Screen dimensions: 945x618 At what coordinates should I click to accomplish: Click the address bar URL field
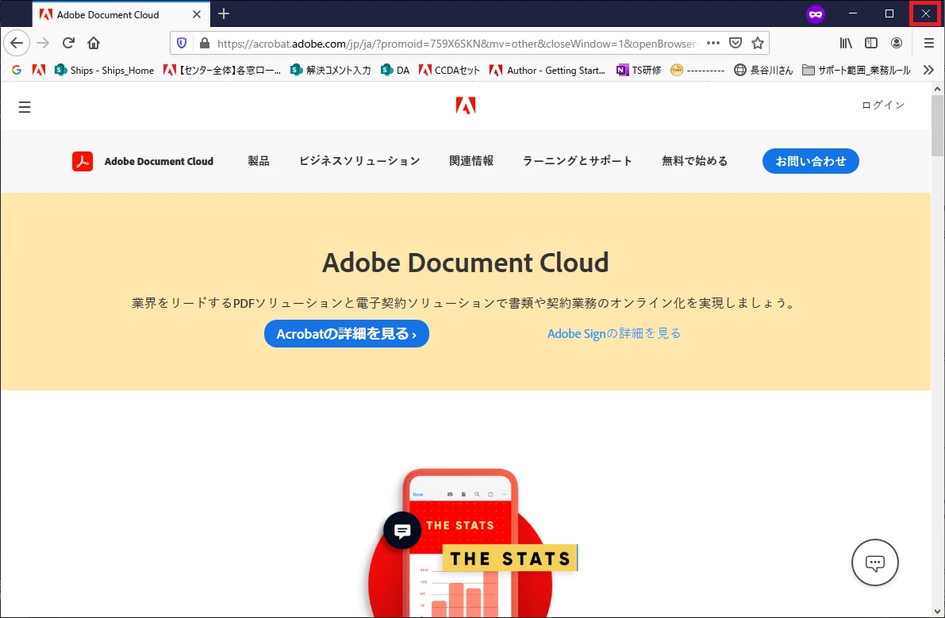click(x=458, y=44)
